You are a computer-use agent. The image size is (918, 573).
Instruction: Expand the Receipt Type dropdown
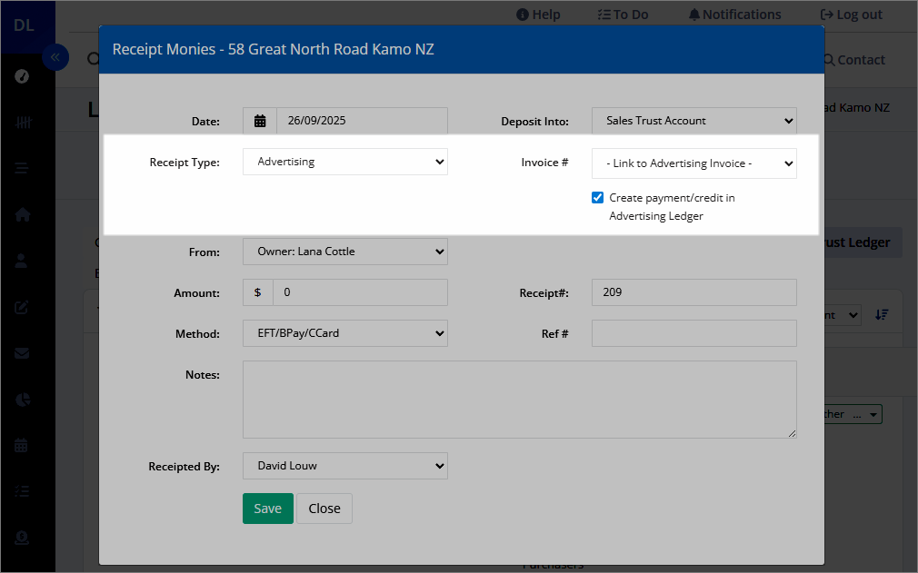coord(345,162)
